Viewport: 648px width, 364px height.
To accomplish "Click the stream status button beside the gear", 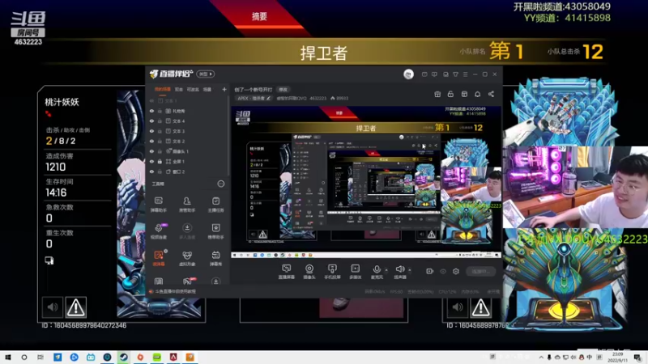I will coord(480,271).
